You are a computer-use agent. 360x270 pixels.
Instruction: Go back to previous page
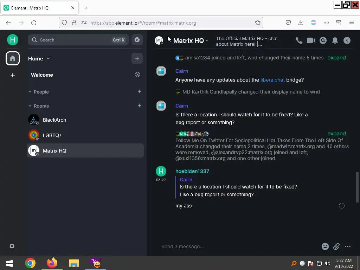[8, 22]
